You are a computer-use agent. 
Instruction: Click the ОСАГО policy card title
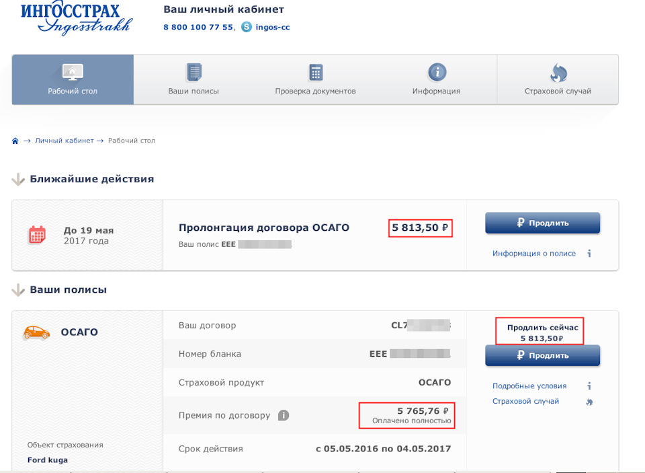tap(79, 332)
